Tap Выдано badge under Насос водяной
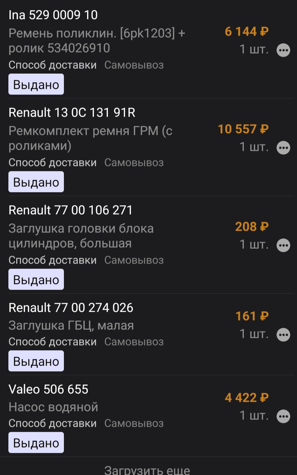297x475 pixels. coord(36,443)
